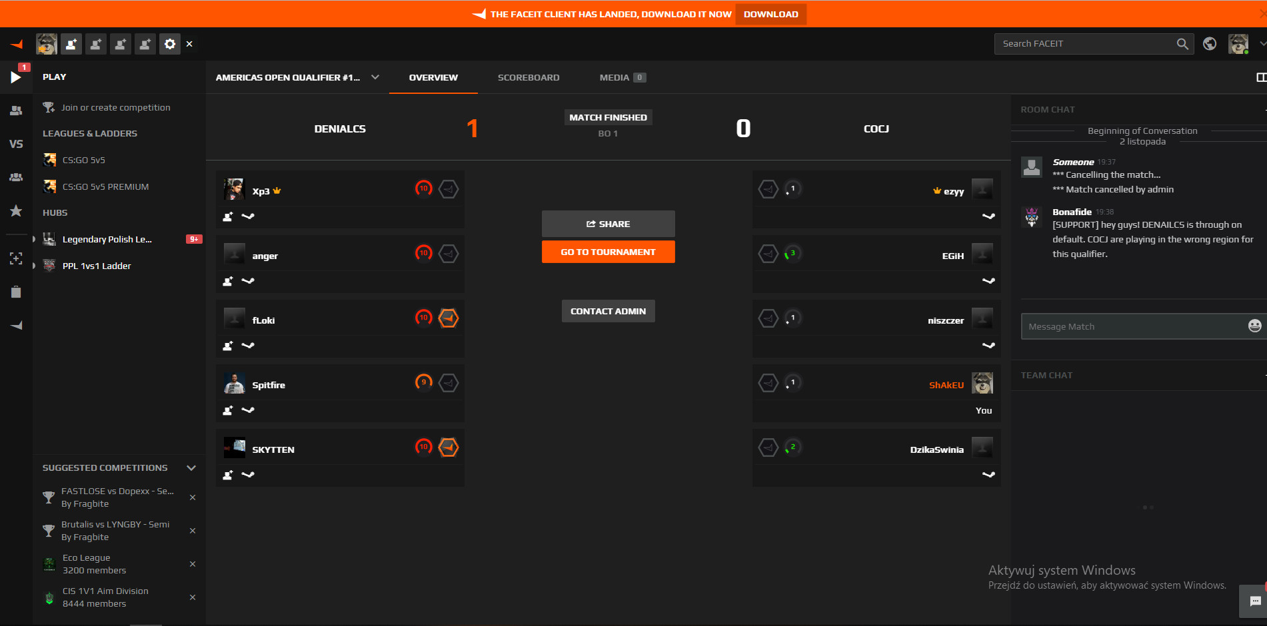Viewport: 1267px width, 626px height.
Task: Click the friends icon below Play in sidebar
Action: click(x=16, y=111)
